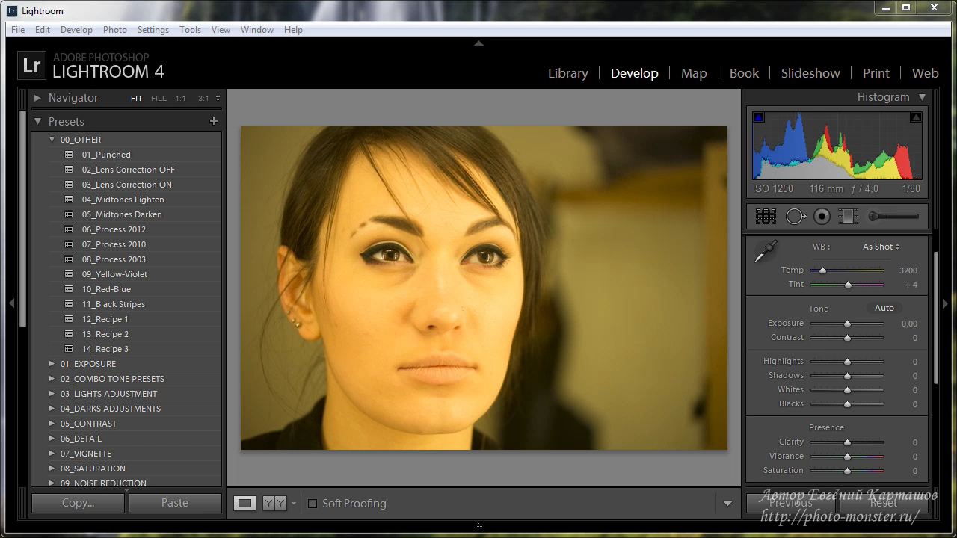Screen dimensions: 957x538
Task: Click the Temp value 3200 field
Action: click(908, 270)
